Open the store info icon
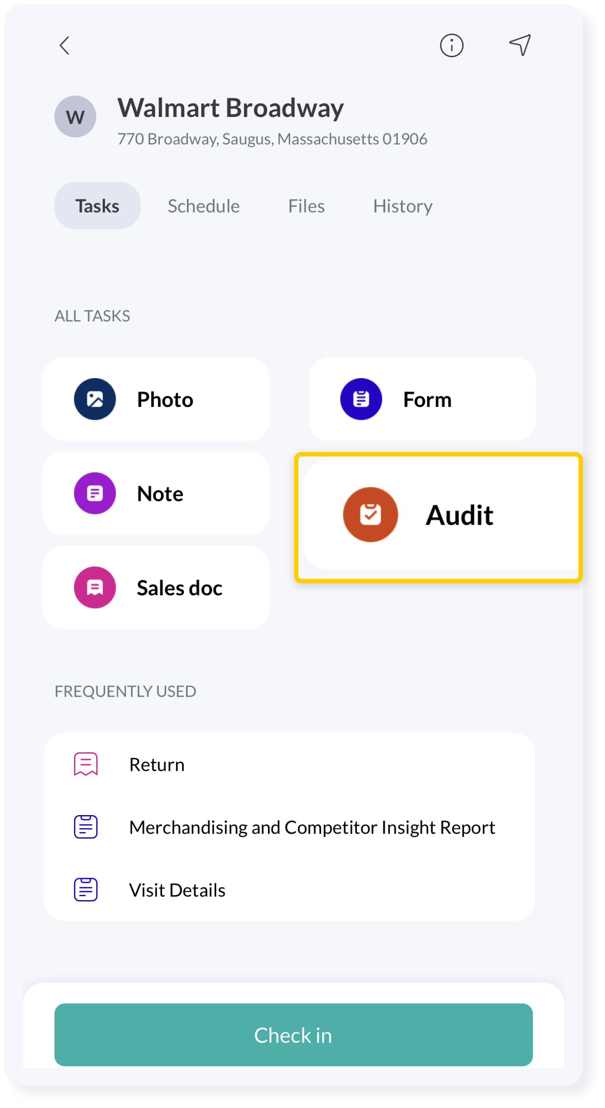605x1108 pixels. coord(451,45)
